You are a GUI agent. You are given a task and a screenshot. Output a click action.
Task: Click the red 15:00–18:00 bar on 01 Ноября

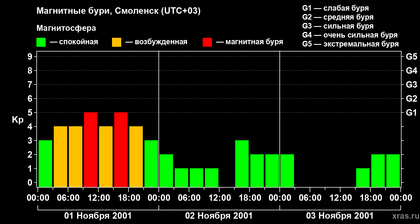pyautogui.click(x=121, y=150)
